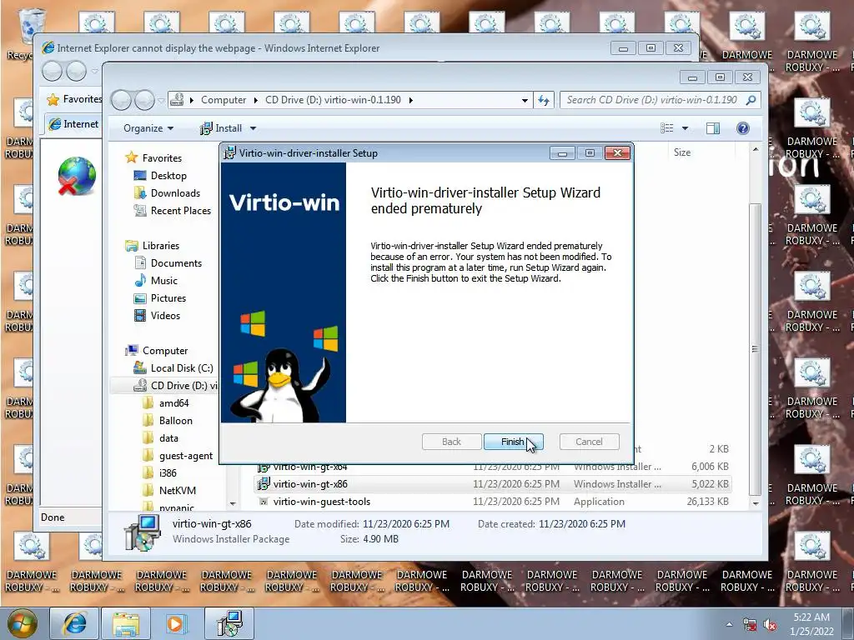Open Pictures library

tap(168, 298)
